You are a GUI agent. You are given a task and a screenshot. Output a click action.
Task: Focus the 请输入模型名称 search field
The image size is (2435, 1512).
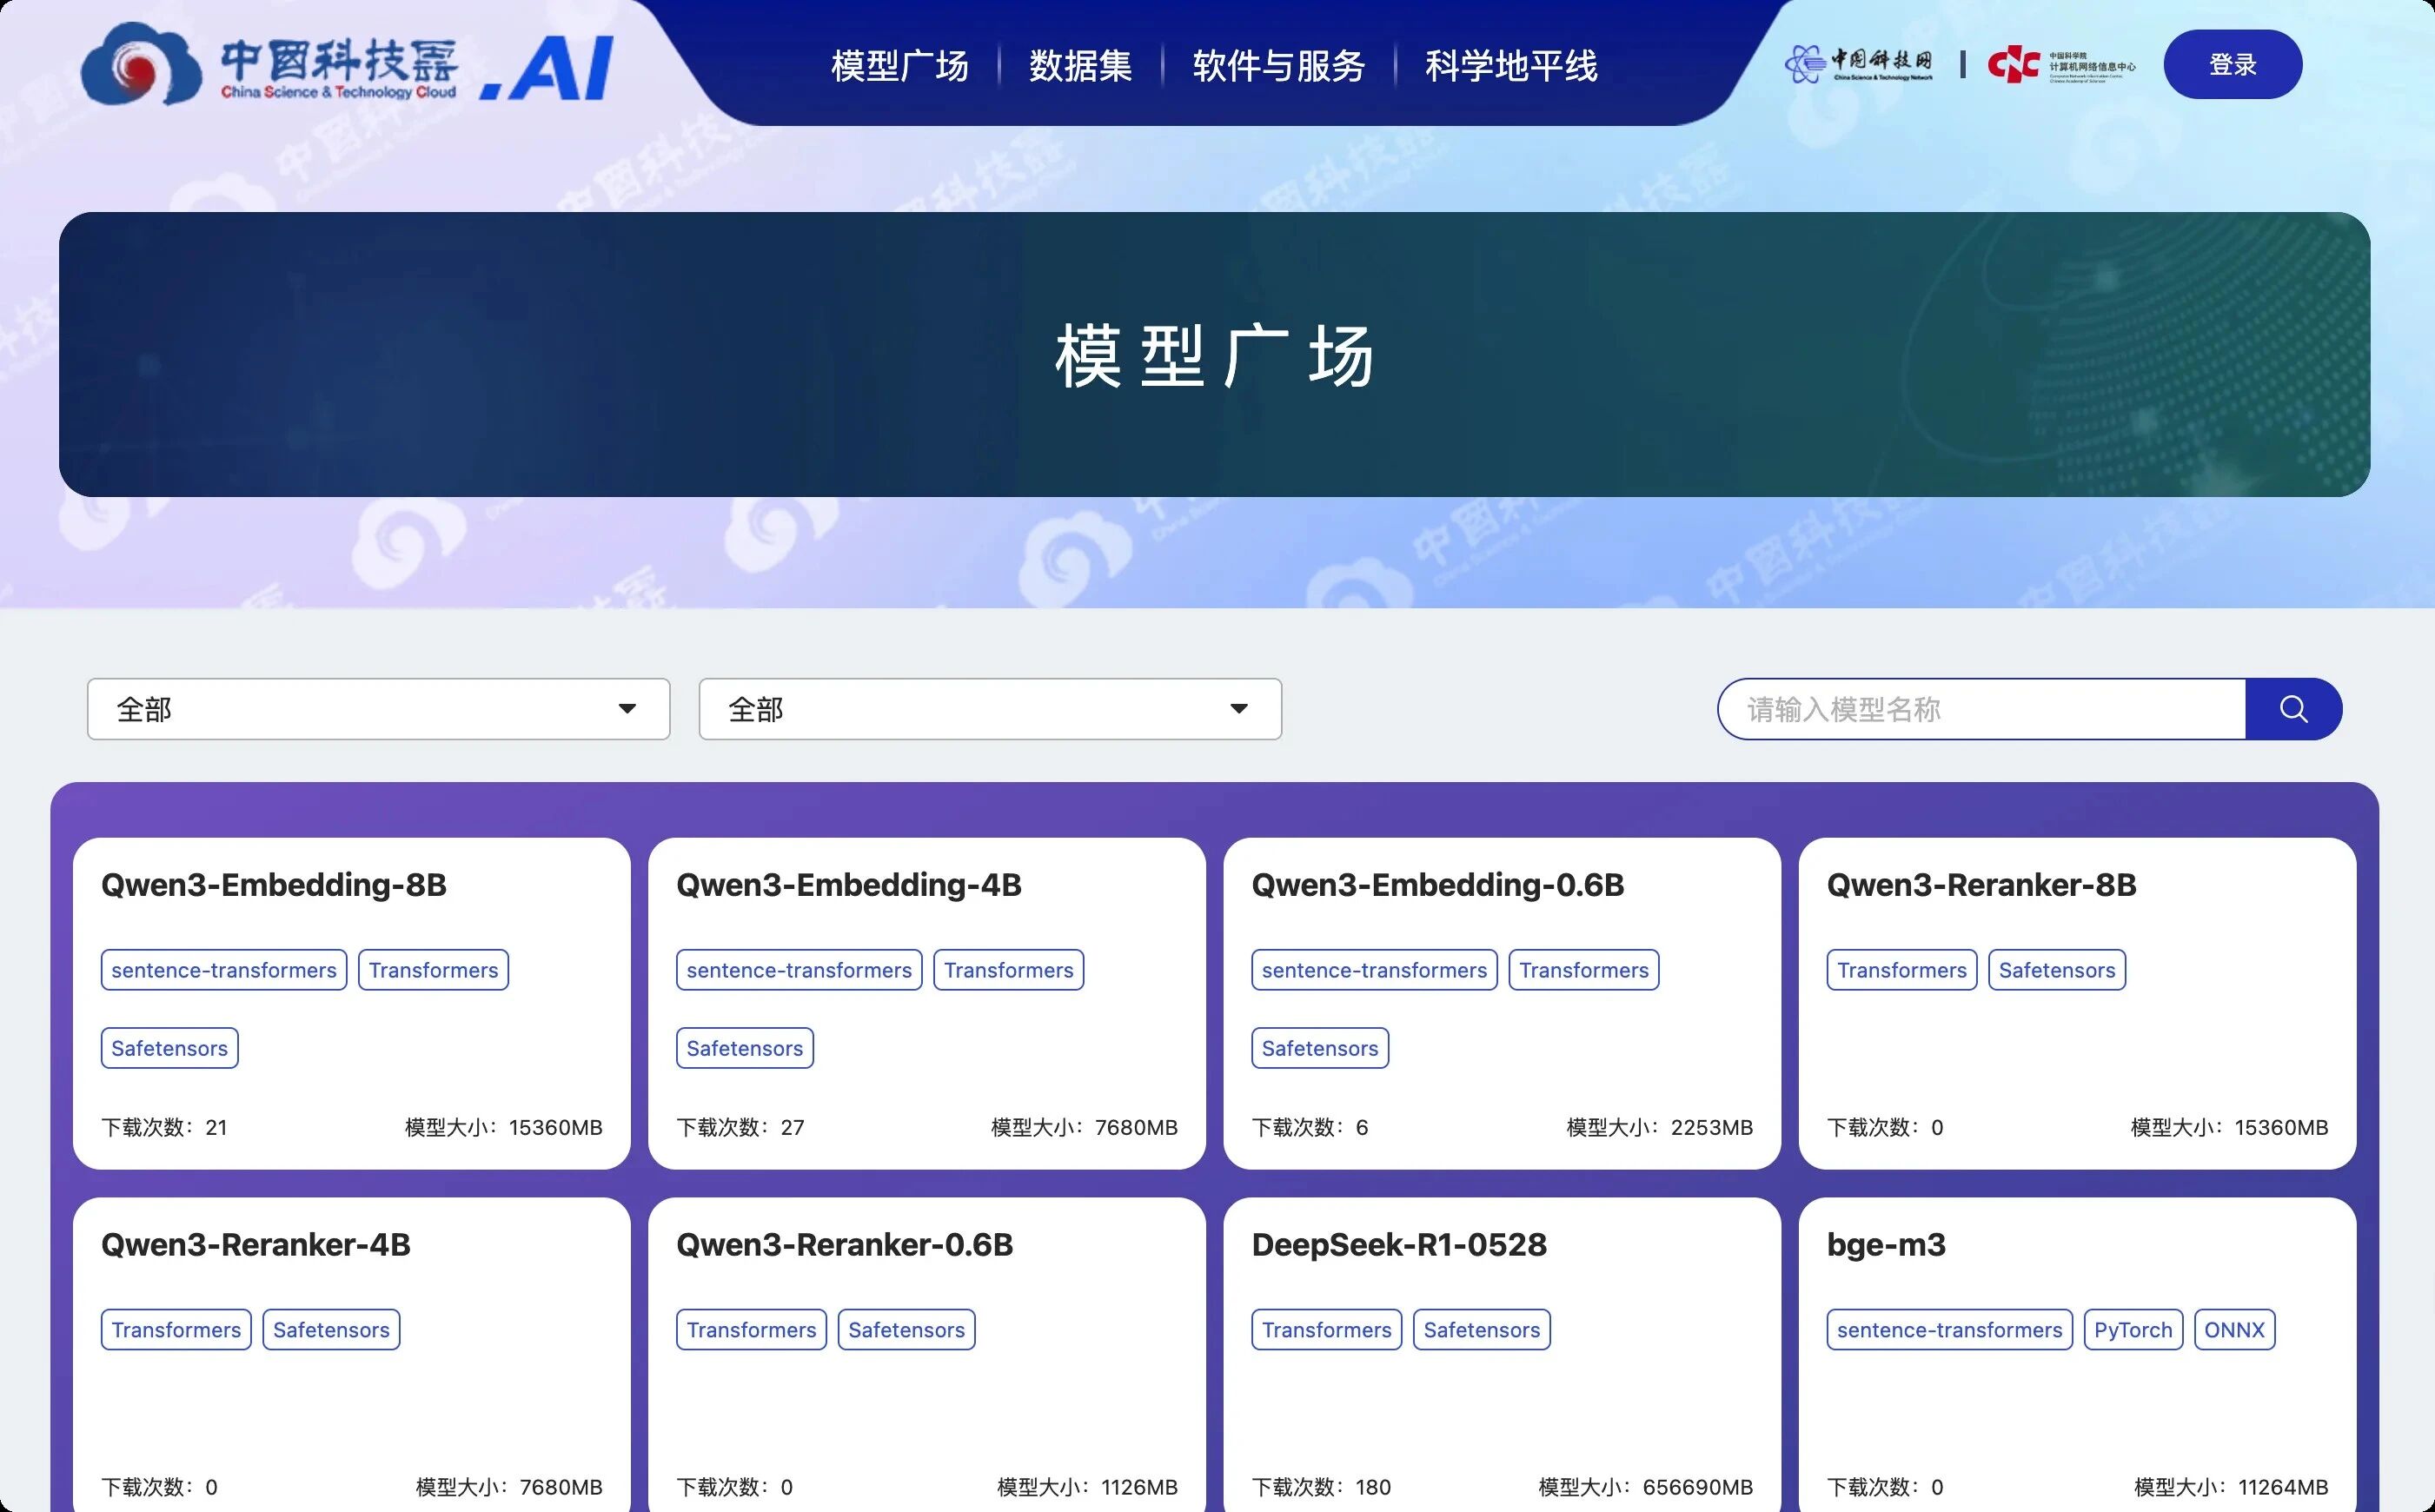tap(1982, 709)
